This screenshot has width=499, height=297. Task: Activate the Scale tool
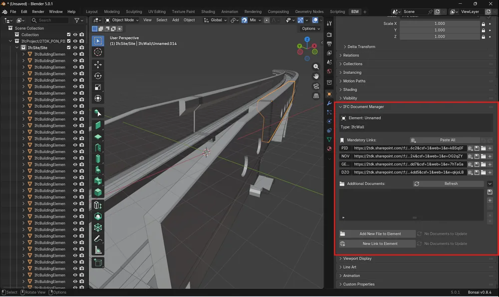[98, 87]
